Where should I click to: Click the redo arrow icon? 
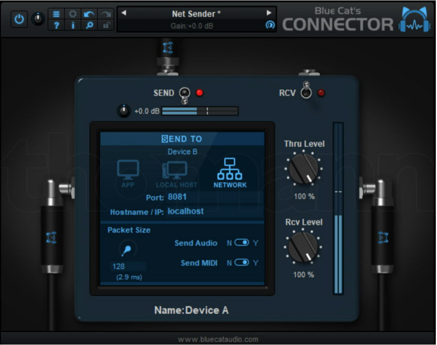point(106,14)
